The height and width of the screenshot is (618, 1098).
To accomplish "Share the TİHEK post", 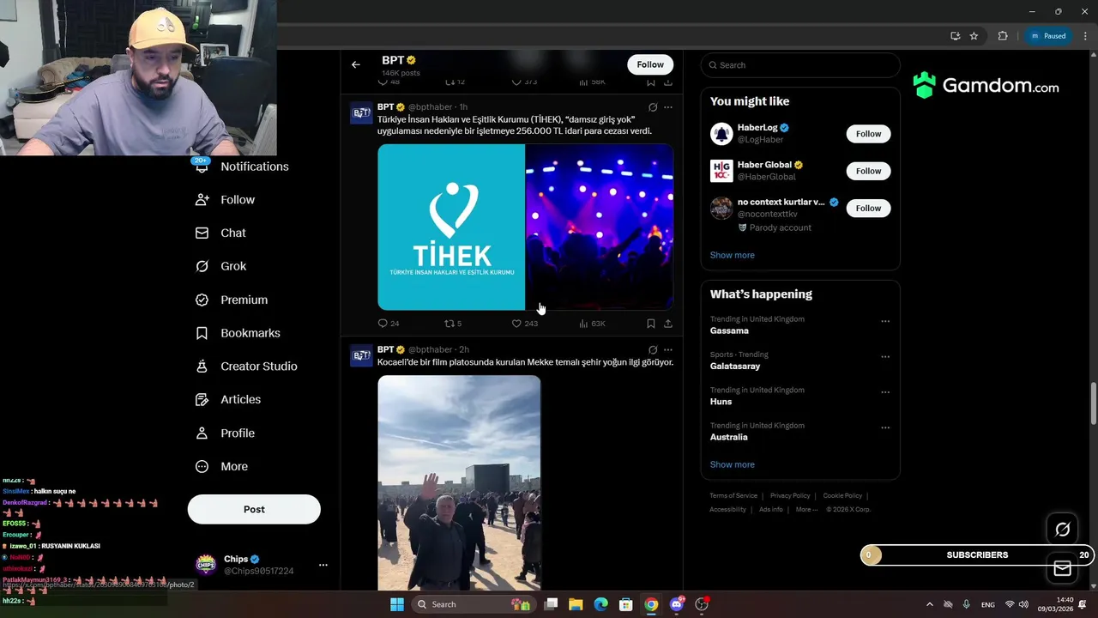I will coord(668,324).
